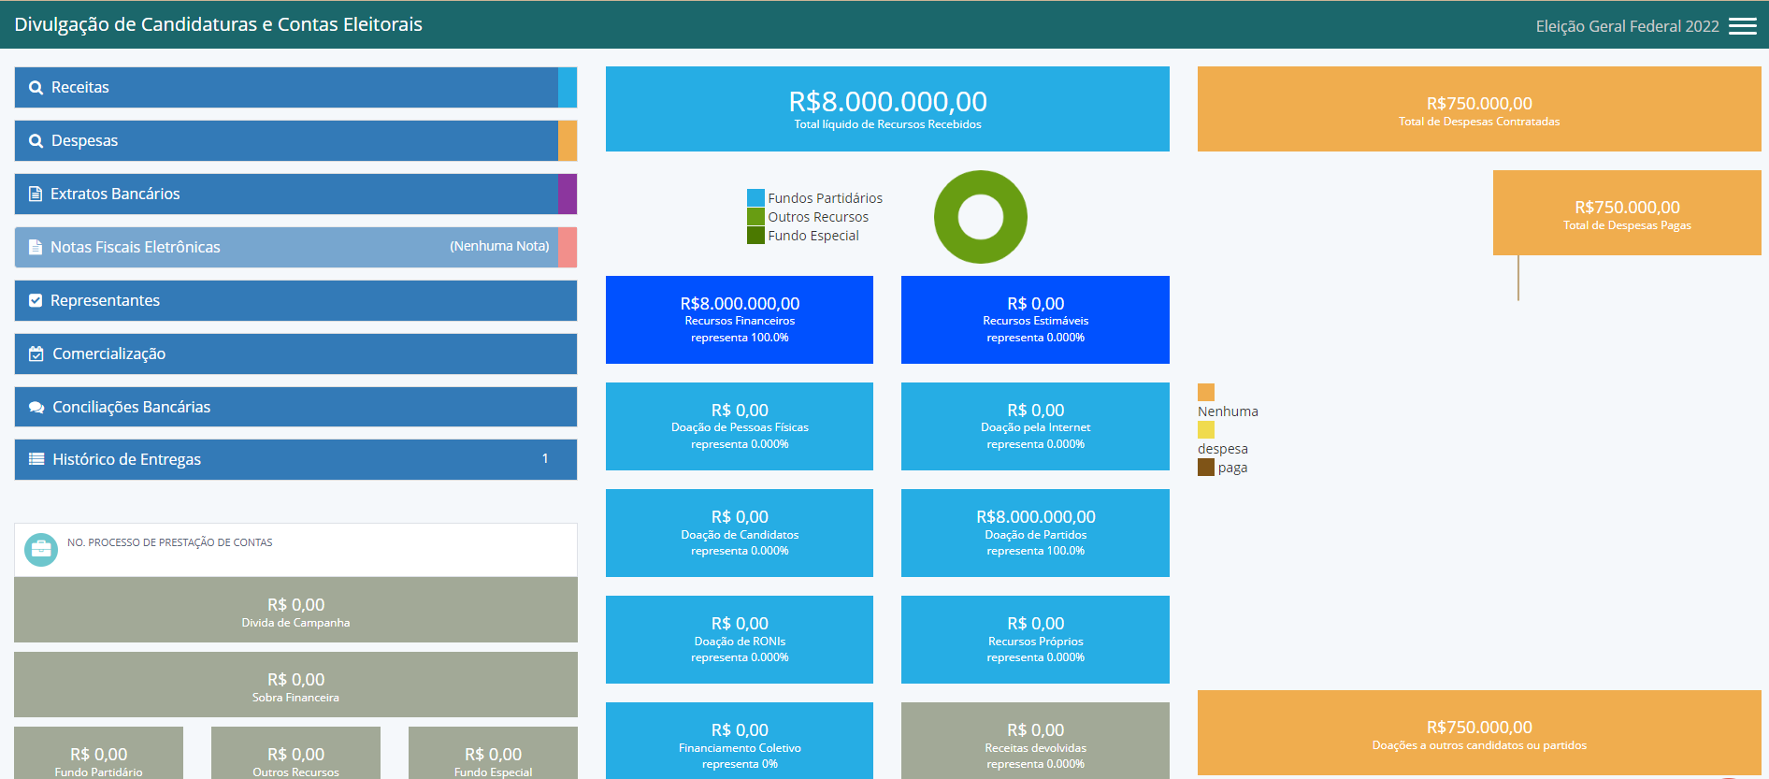1769x779 pixels.
Task: Click the Recursos Financeiros tile
Action: click(x=739, y=320)
